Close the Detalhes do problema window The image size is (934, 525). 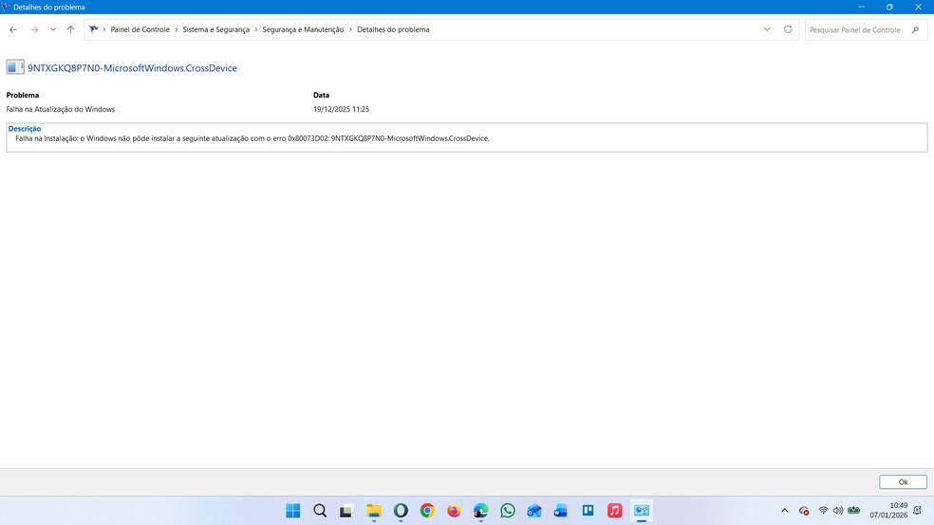918,7
